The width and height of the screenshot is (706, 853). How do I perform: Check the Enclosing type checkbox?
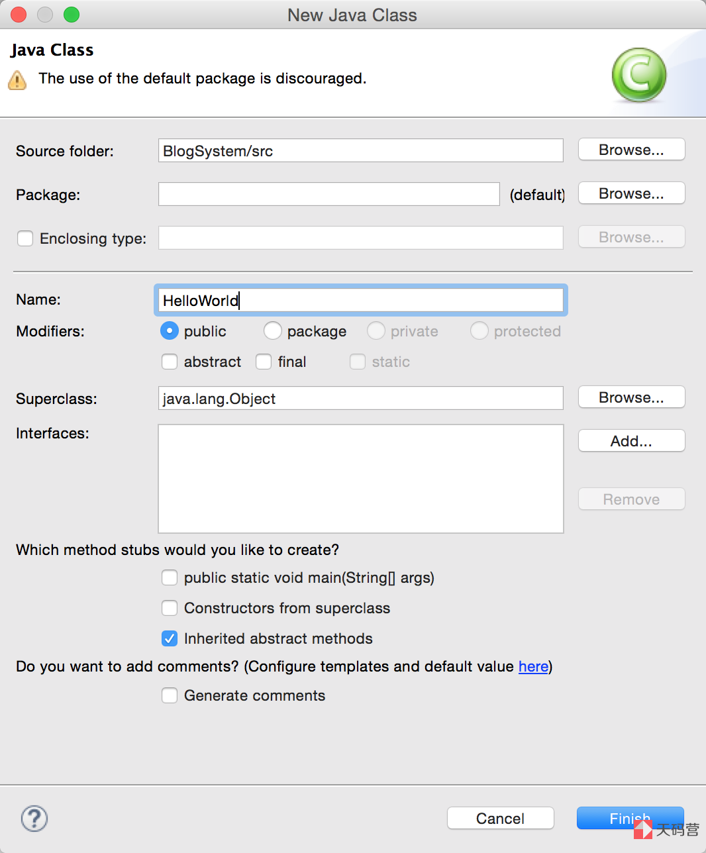point(25,238)
